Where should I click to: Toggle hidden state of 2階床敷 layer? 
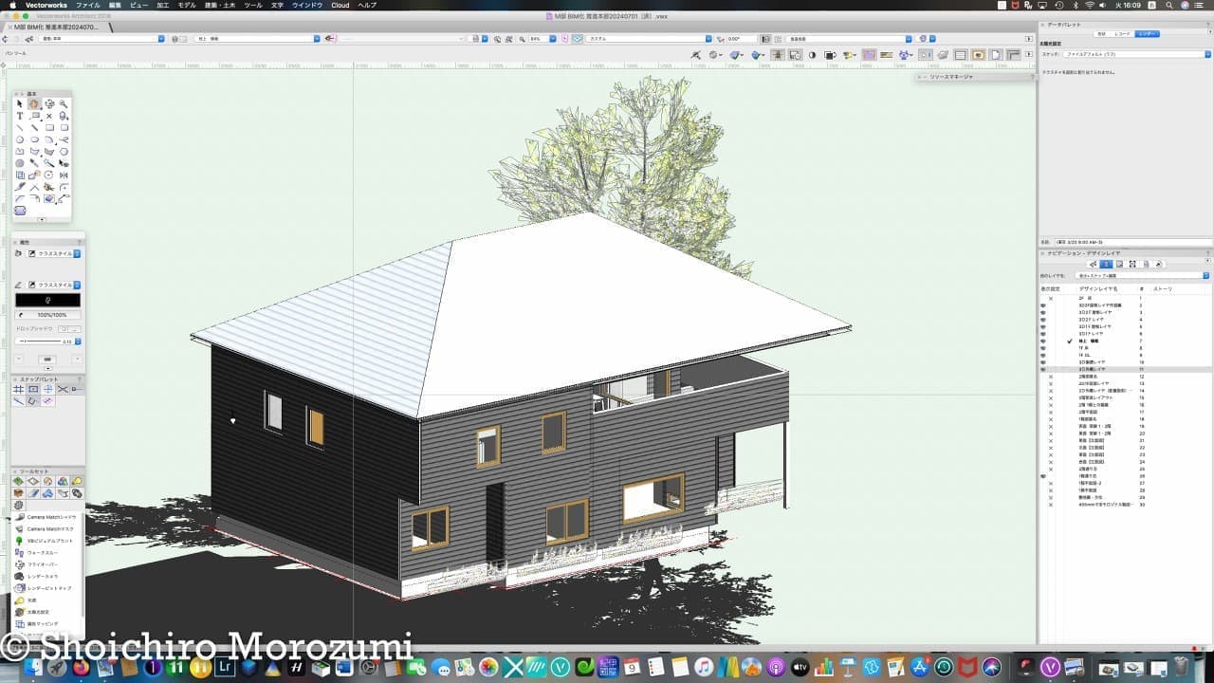tap(1050, 377)
